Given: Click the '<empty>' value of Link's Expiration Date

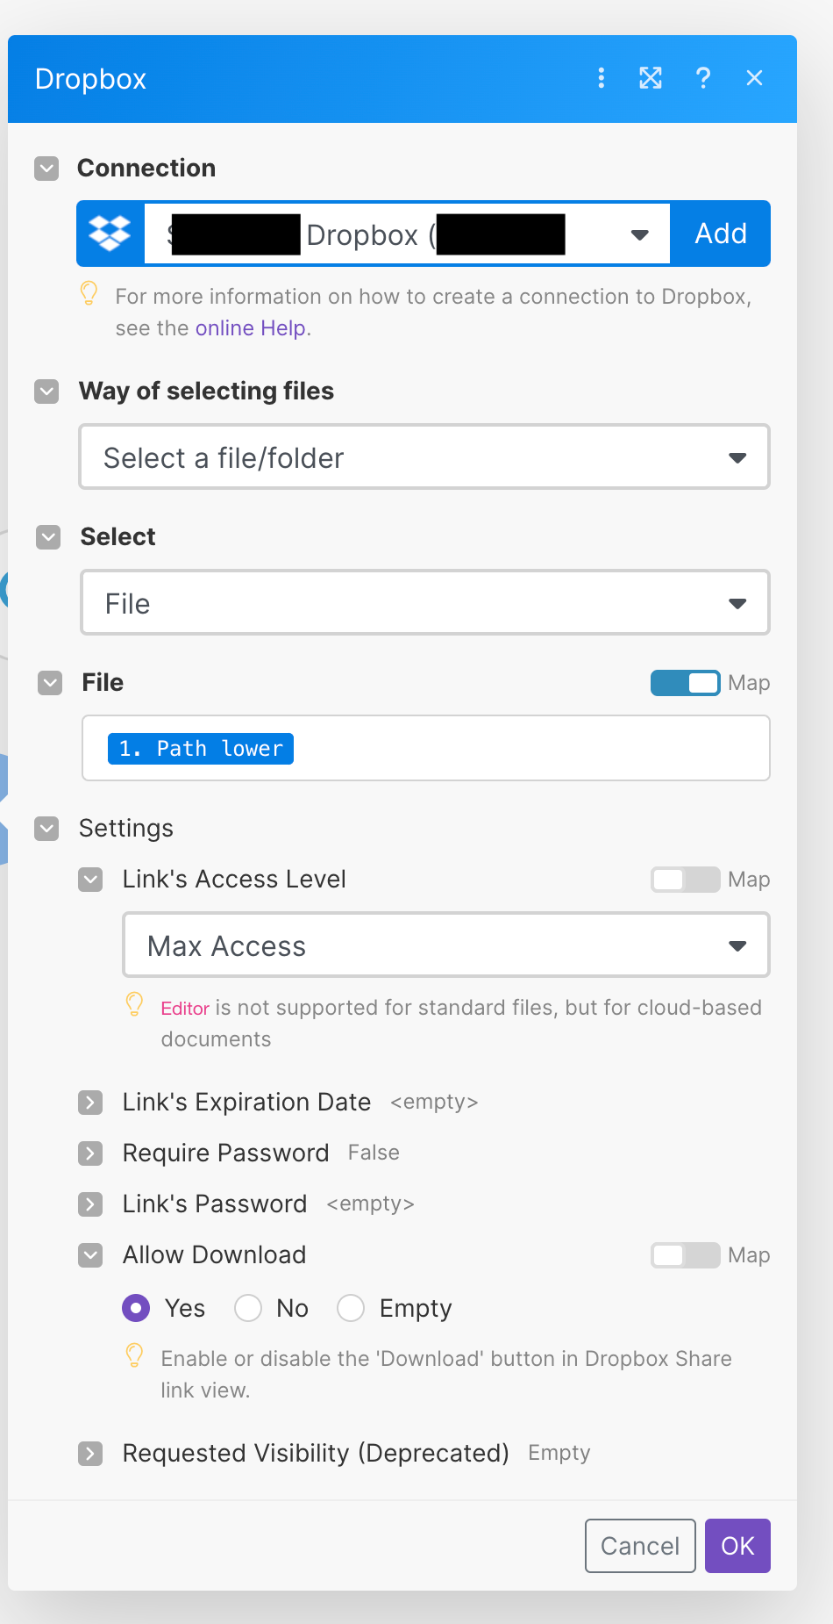Looking at the screenshot, I should pos(434,1102).
